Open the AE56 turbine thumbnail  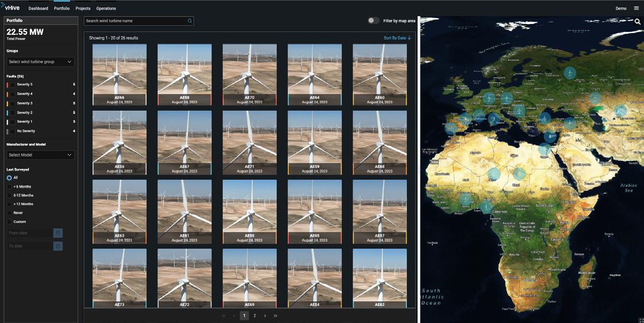coord(119,143)
